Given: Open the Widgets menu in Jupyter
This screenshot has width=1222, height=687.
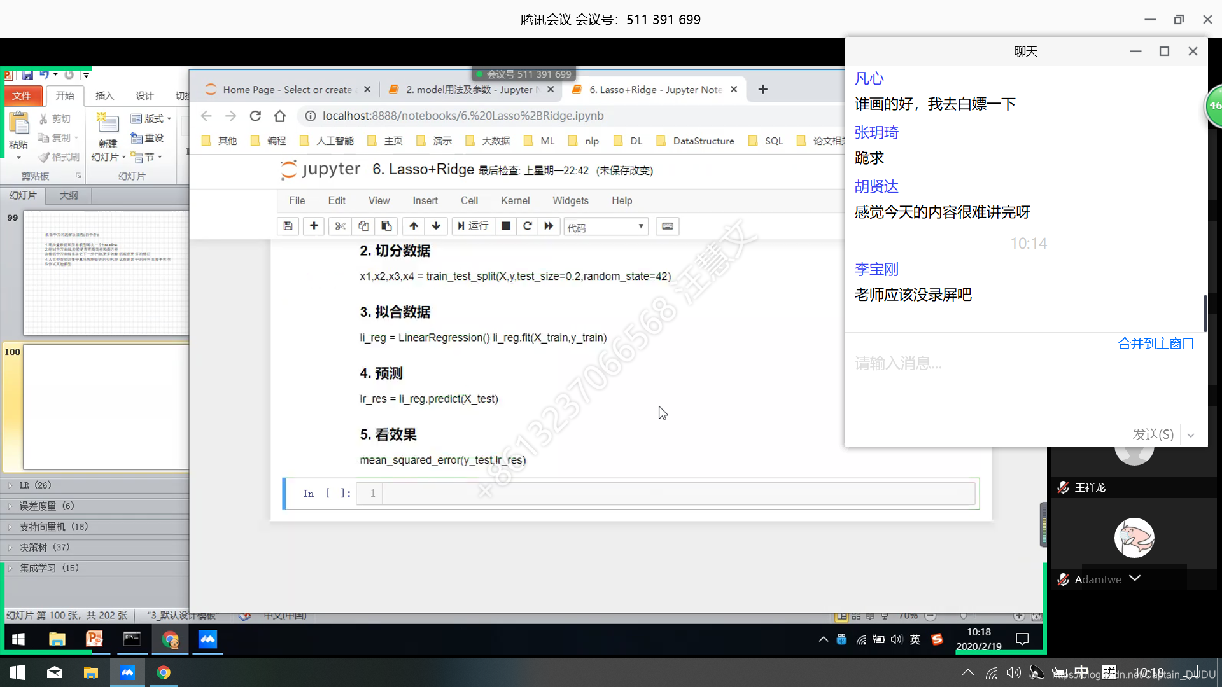Looking at the screenshot, I should (570, 200).
